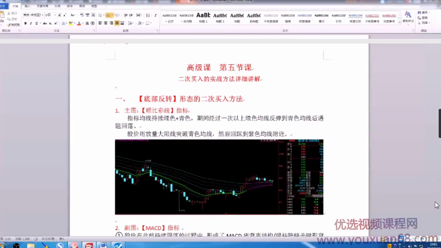
Task: Switch to the Home (开始) tab
Action: [15, 6]
